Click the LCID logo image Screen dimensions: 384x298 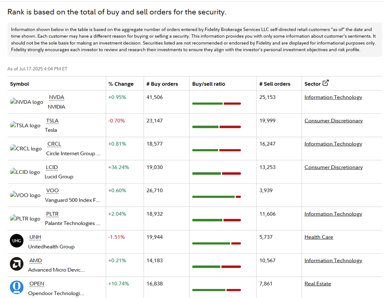(25, 172)
